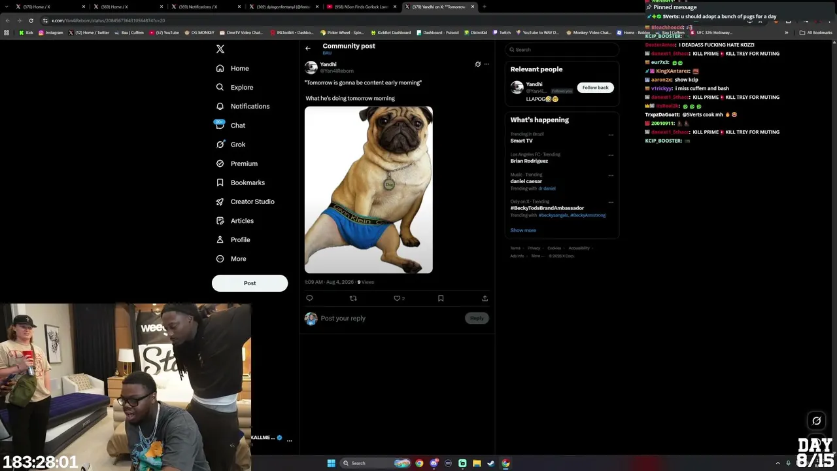Click the Reply button

(477, 318)
